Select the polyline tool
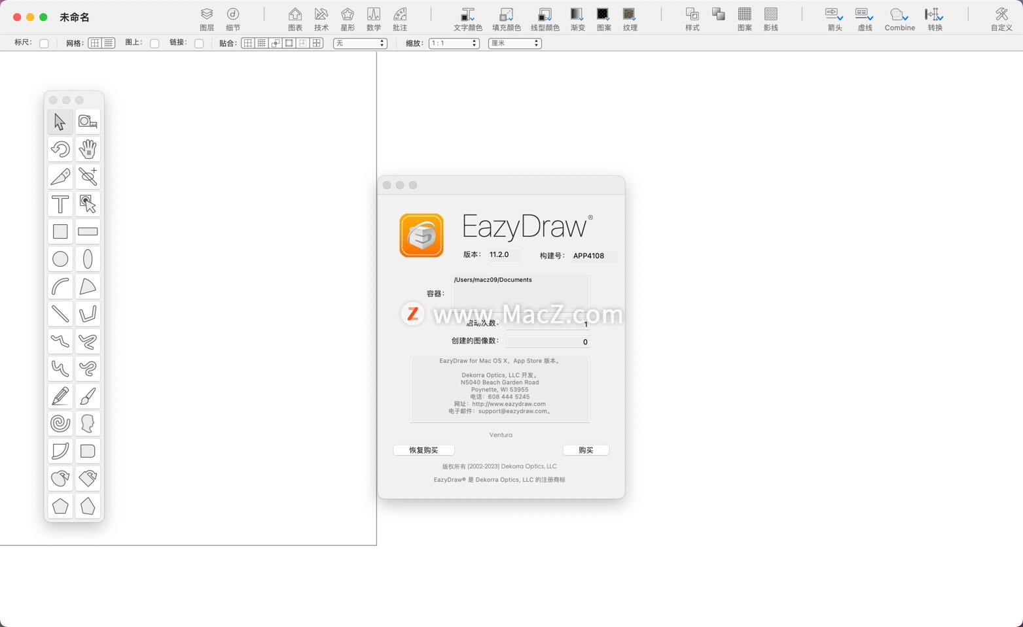 [x=88, y=314]
